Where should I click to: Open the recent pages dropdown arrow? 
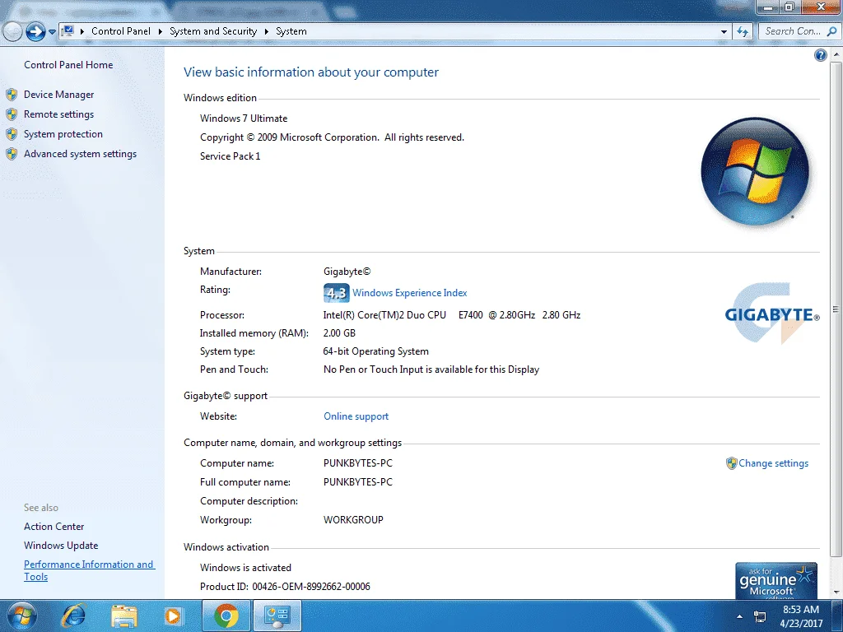coord(52,32)
